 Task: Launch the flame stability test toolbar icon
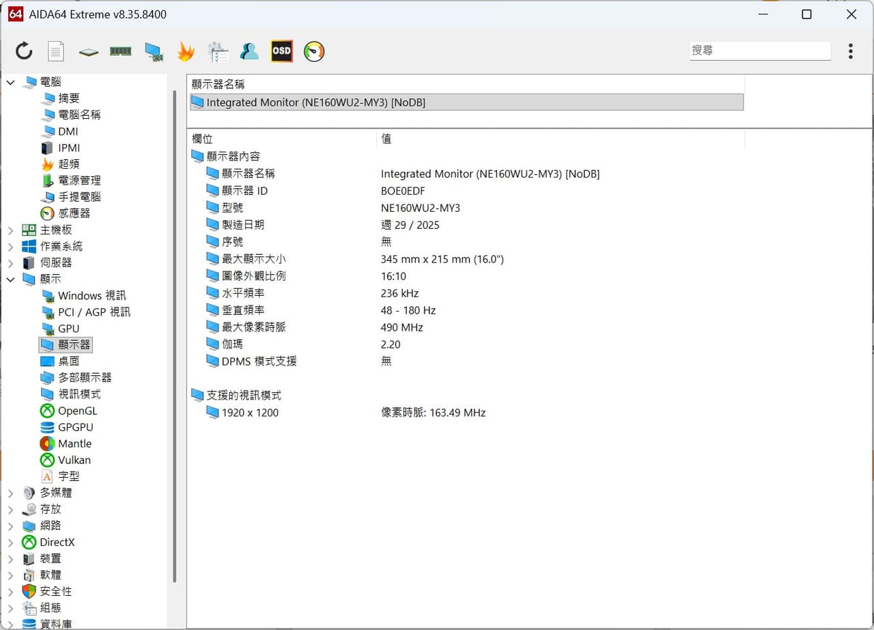tap(186, 51)
